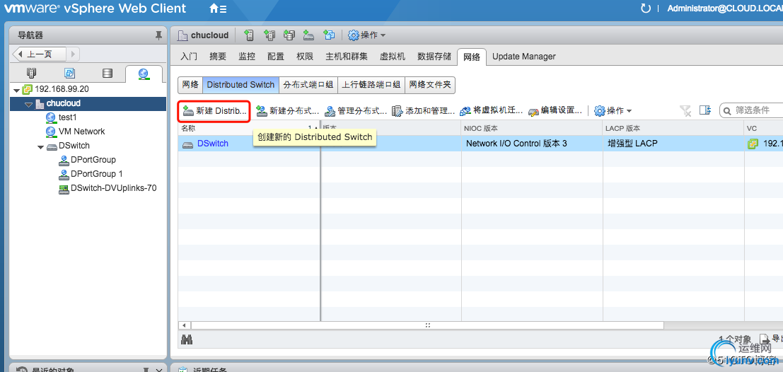Click the left arrow of the horizontal scrollbar
The height and width of the screenshot is (372, 783).
tap(184, 325)
